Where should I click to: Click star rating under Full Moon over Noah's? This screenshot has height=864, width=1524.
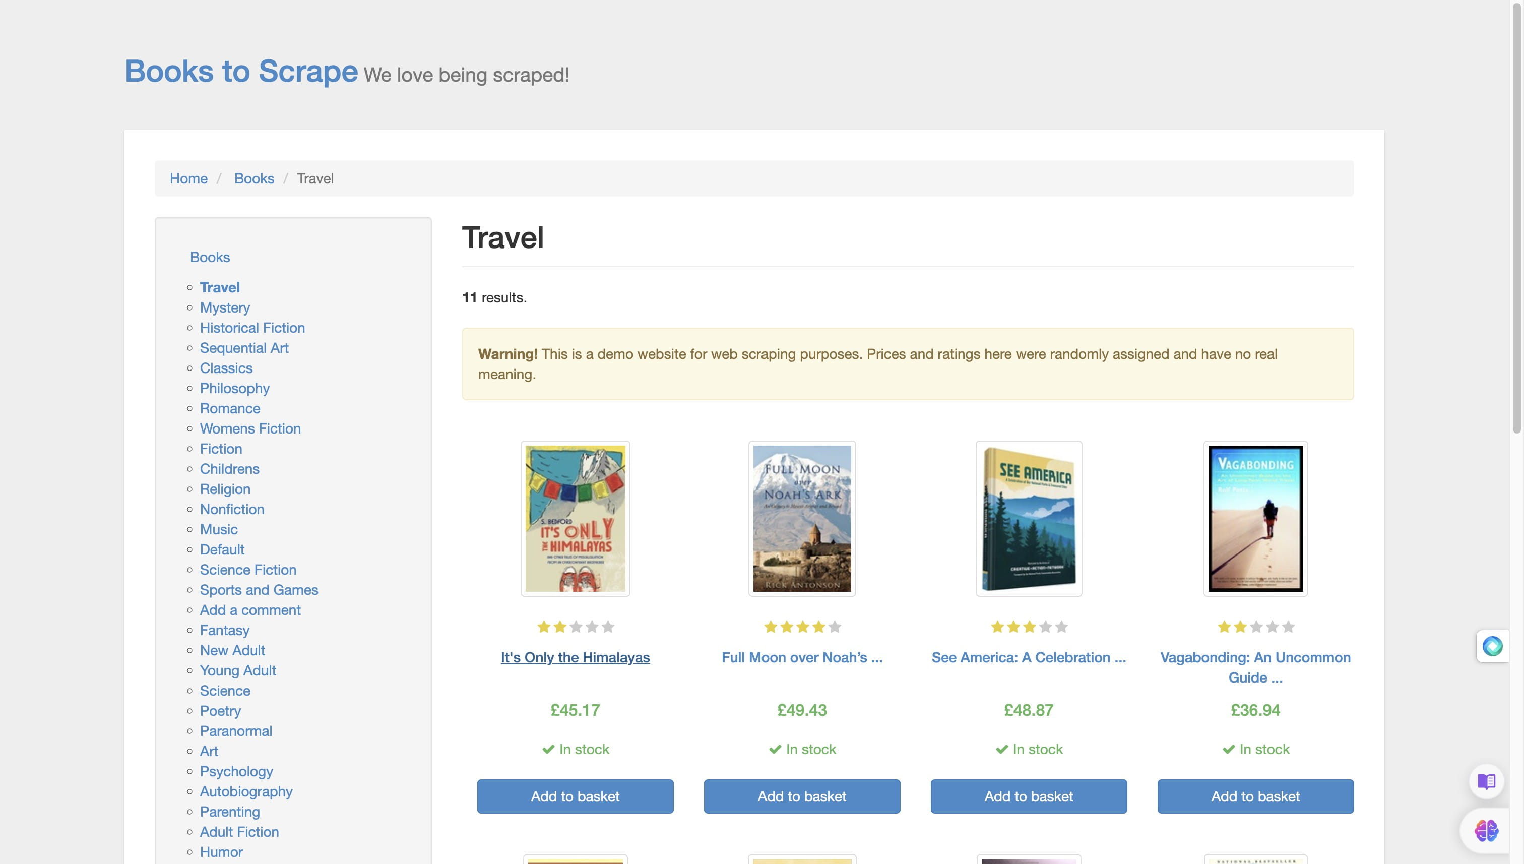(802, 627)
